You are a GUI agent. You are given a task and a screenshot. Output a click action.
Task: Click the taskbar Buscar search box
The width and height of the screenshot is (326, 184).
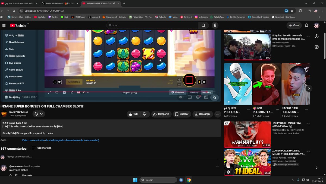click(x=158, y=180)
